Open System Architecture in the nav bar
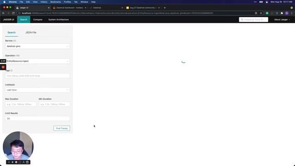This screenshot has height=166, width=295. point(59,19)
